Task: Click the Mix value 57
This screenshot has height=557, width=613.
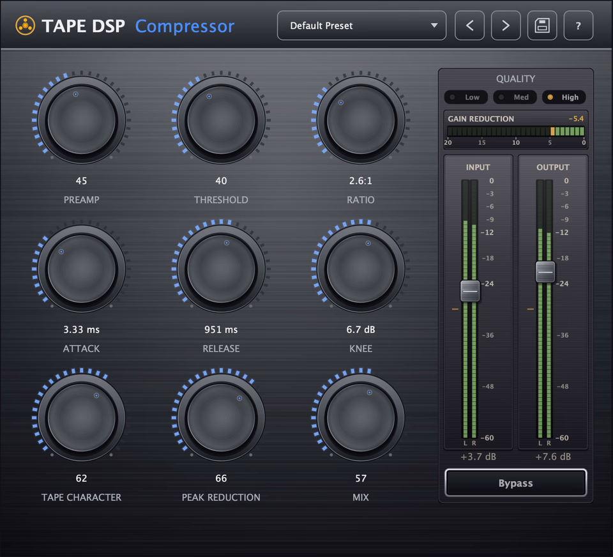Action: pos(360,478)
